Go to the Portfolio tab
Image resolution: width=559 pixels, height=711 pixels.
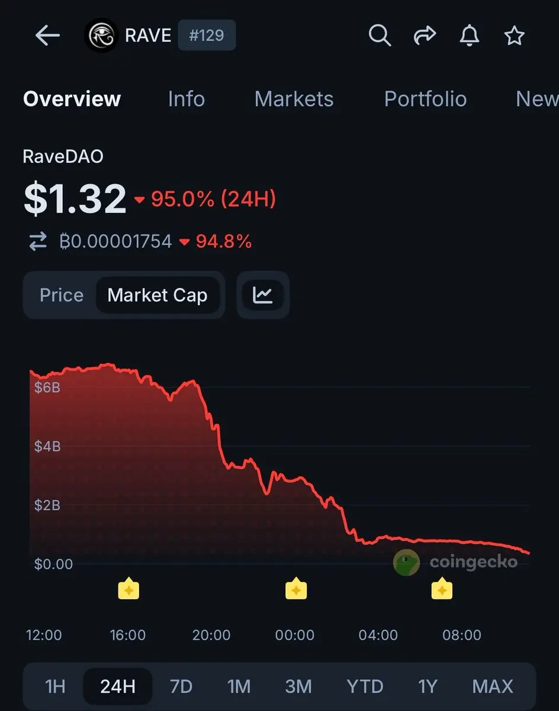(425, 99)
